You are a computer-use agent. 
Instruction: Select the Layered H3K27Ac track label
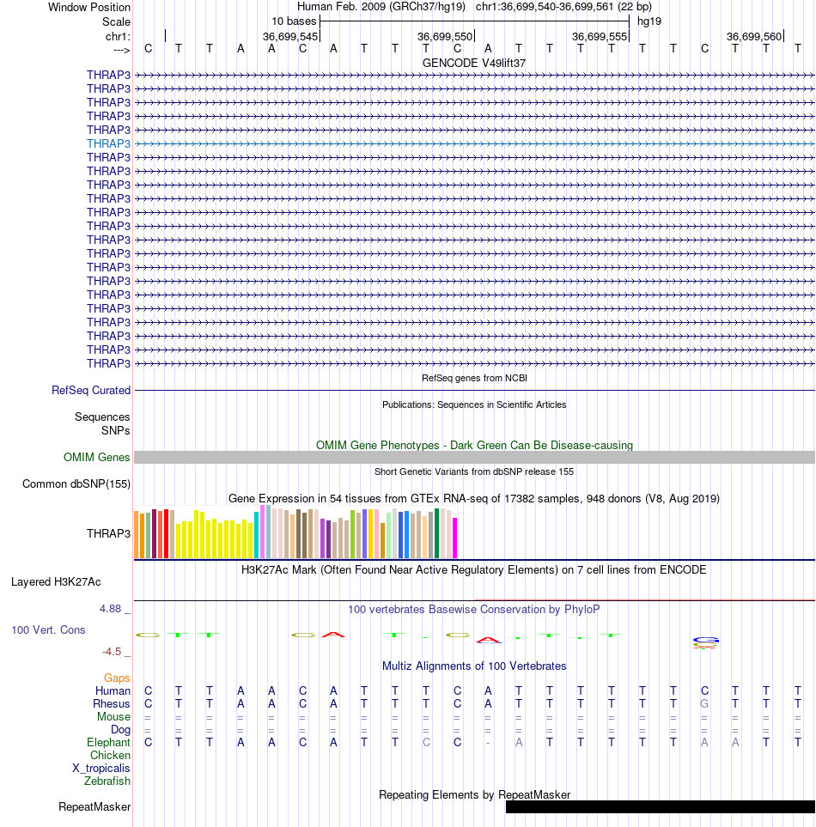56,581
